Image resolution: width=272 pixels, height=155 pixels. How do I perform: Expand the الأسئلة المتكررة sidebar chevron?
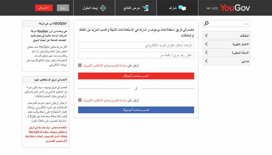206,52
